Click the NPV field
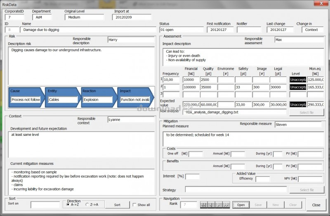This screenshot has width=330, height=216. click(310, 179)
